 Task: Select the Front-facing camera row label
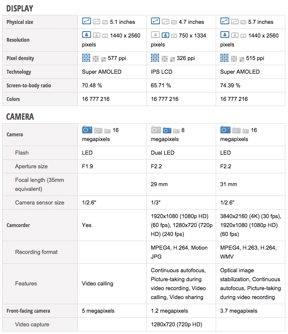(x=29, y=311)
